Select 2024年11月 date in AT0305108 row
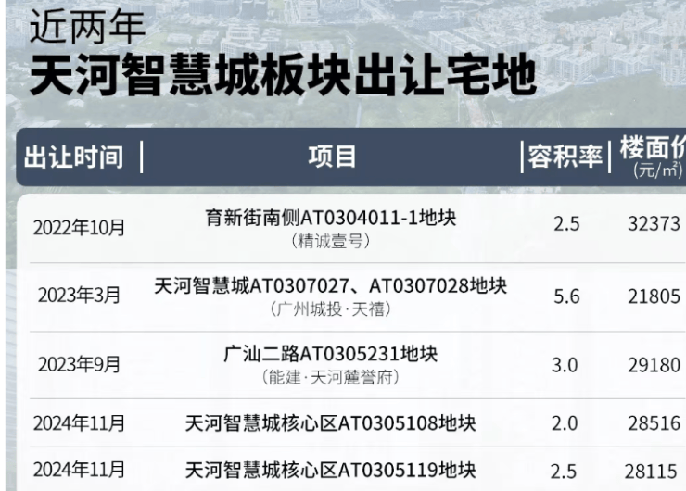686x491 pixels. click(79, 423)
